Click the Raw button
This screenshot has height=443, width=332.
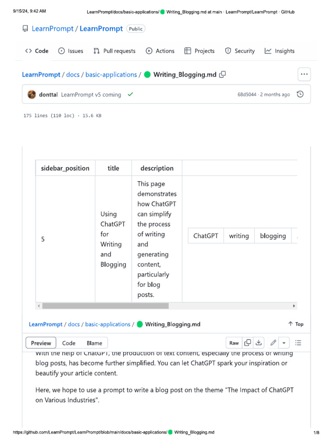click(x=234, y=343)
